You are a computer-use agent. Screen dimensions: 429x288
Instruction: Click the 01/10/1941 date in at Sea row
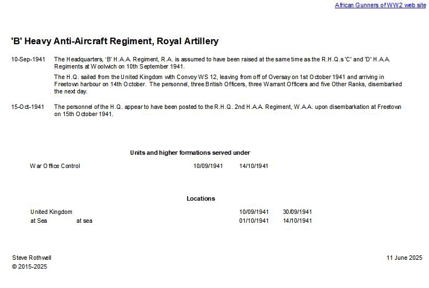(x=254, y=221)
